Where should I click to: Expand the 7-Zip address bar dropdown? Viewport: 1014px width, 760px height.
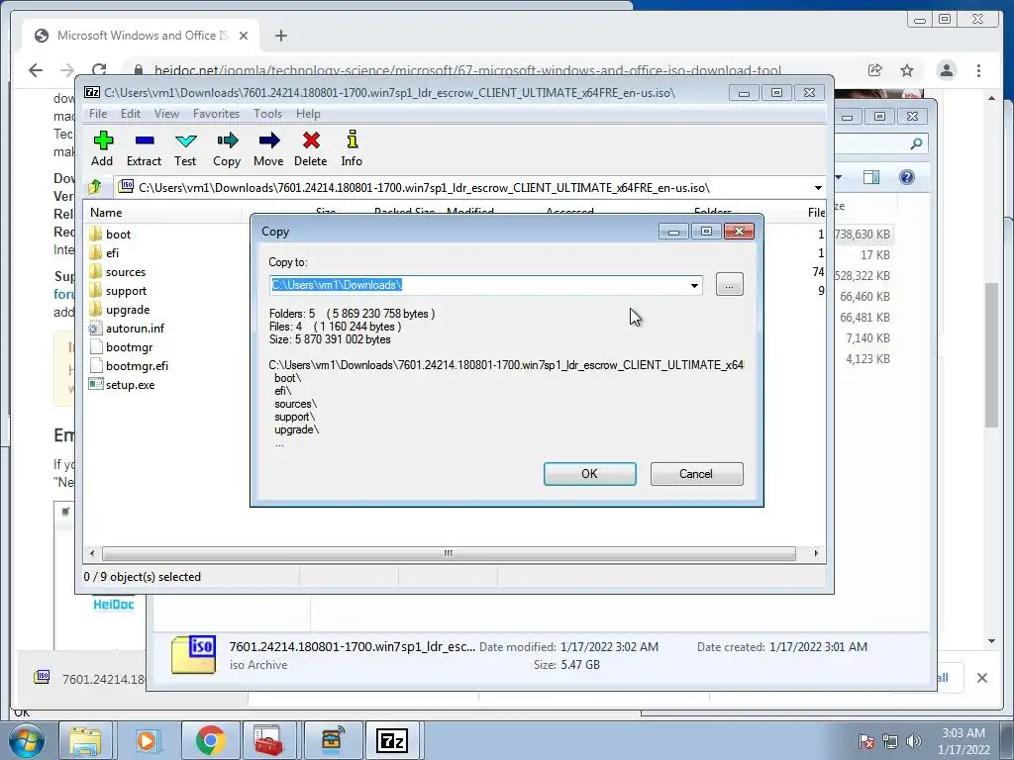click(x=818, y=187)
